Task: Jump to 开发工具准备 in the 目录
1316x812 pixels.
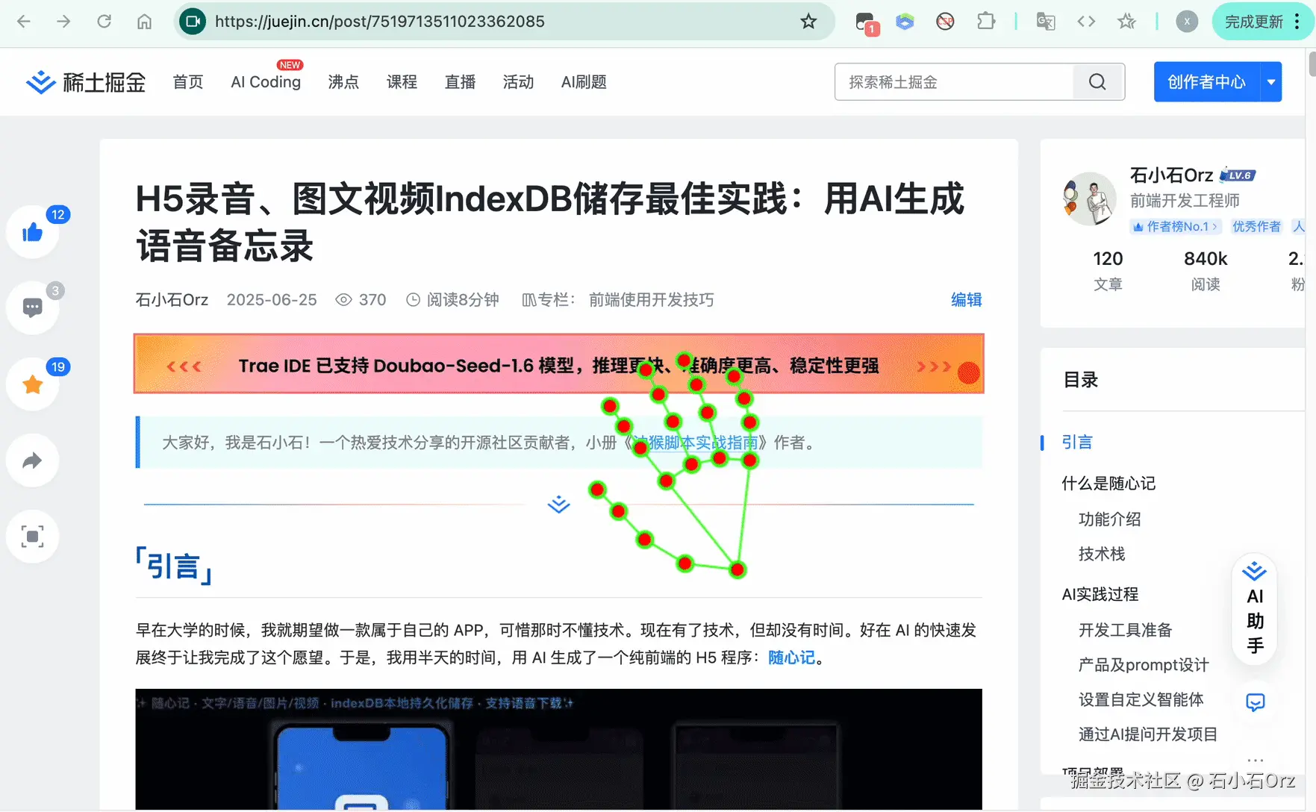Action: (1126, 630)
